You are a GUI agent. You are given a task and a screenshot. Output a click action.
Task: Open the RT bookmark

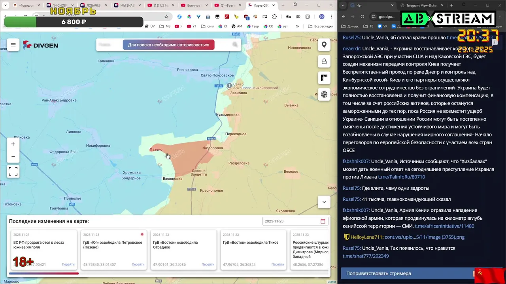tap(223, 26)
